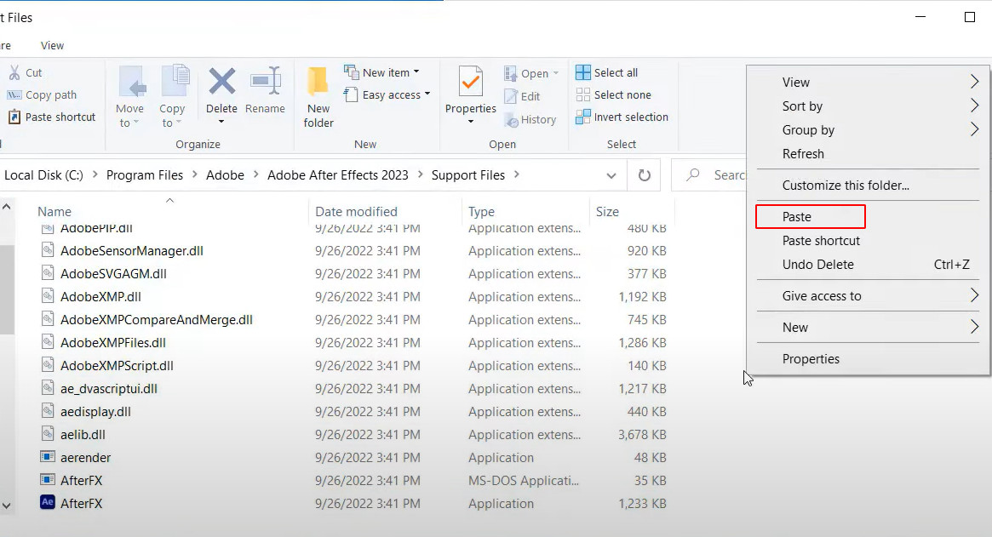
Task: Select the aerender application file
Action: 85,457
